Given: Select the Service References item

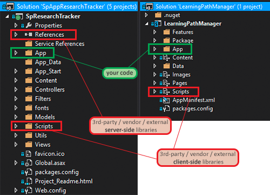Looking at the screenshot, I should [59, 44].
